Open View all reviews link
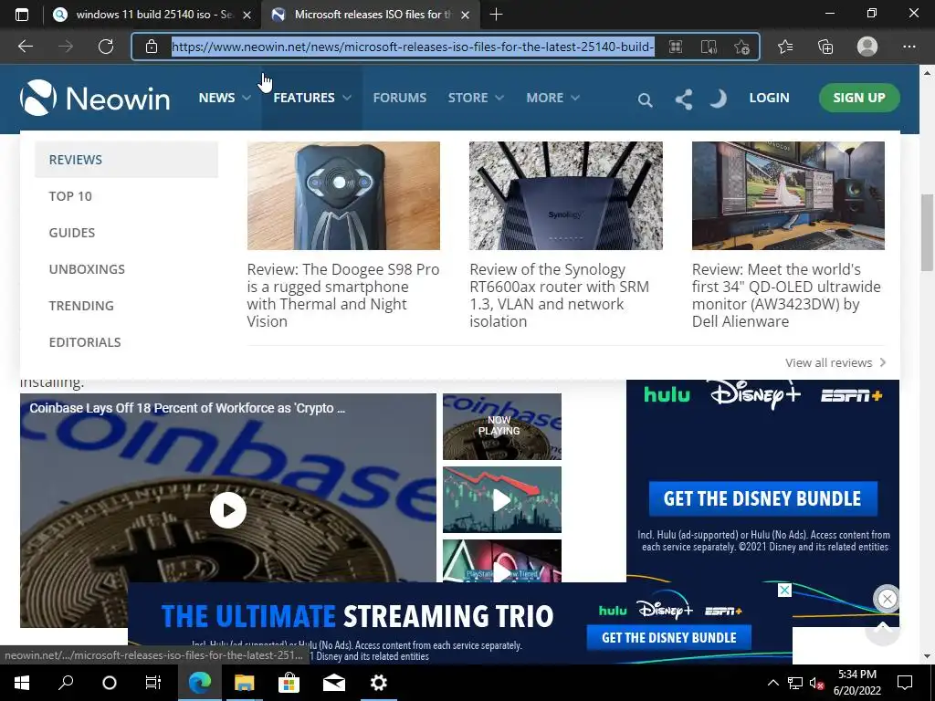Image resolution: width=935 pixels, height=701 pixels. pyautogui.click(x=835, y=362)
